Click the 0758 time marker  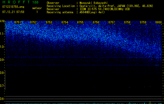coord(127,22)
